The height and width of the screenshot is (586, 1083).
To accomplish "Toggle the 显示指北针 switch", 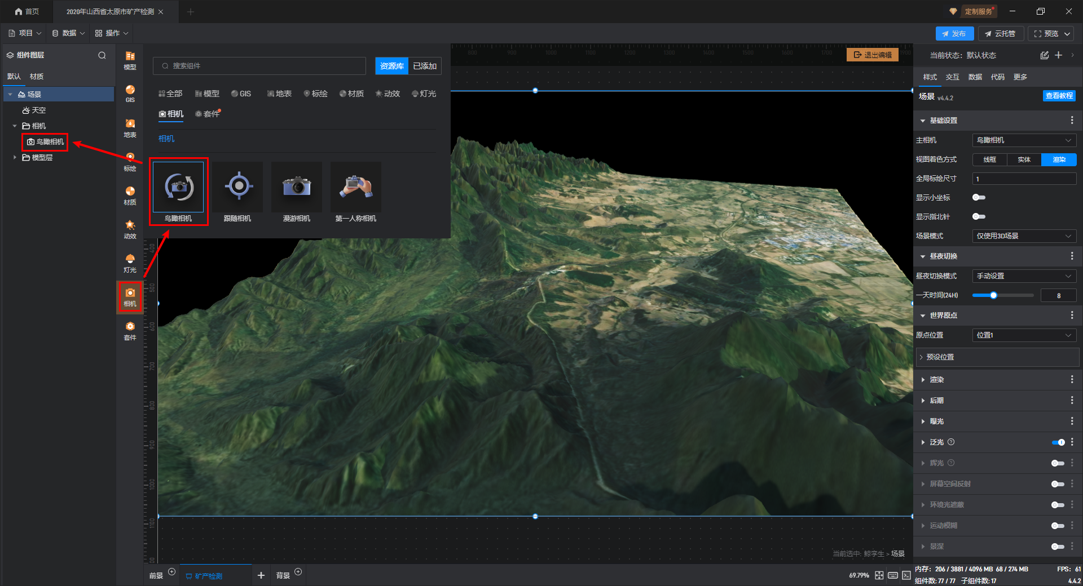I will (979, 216).
